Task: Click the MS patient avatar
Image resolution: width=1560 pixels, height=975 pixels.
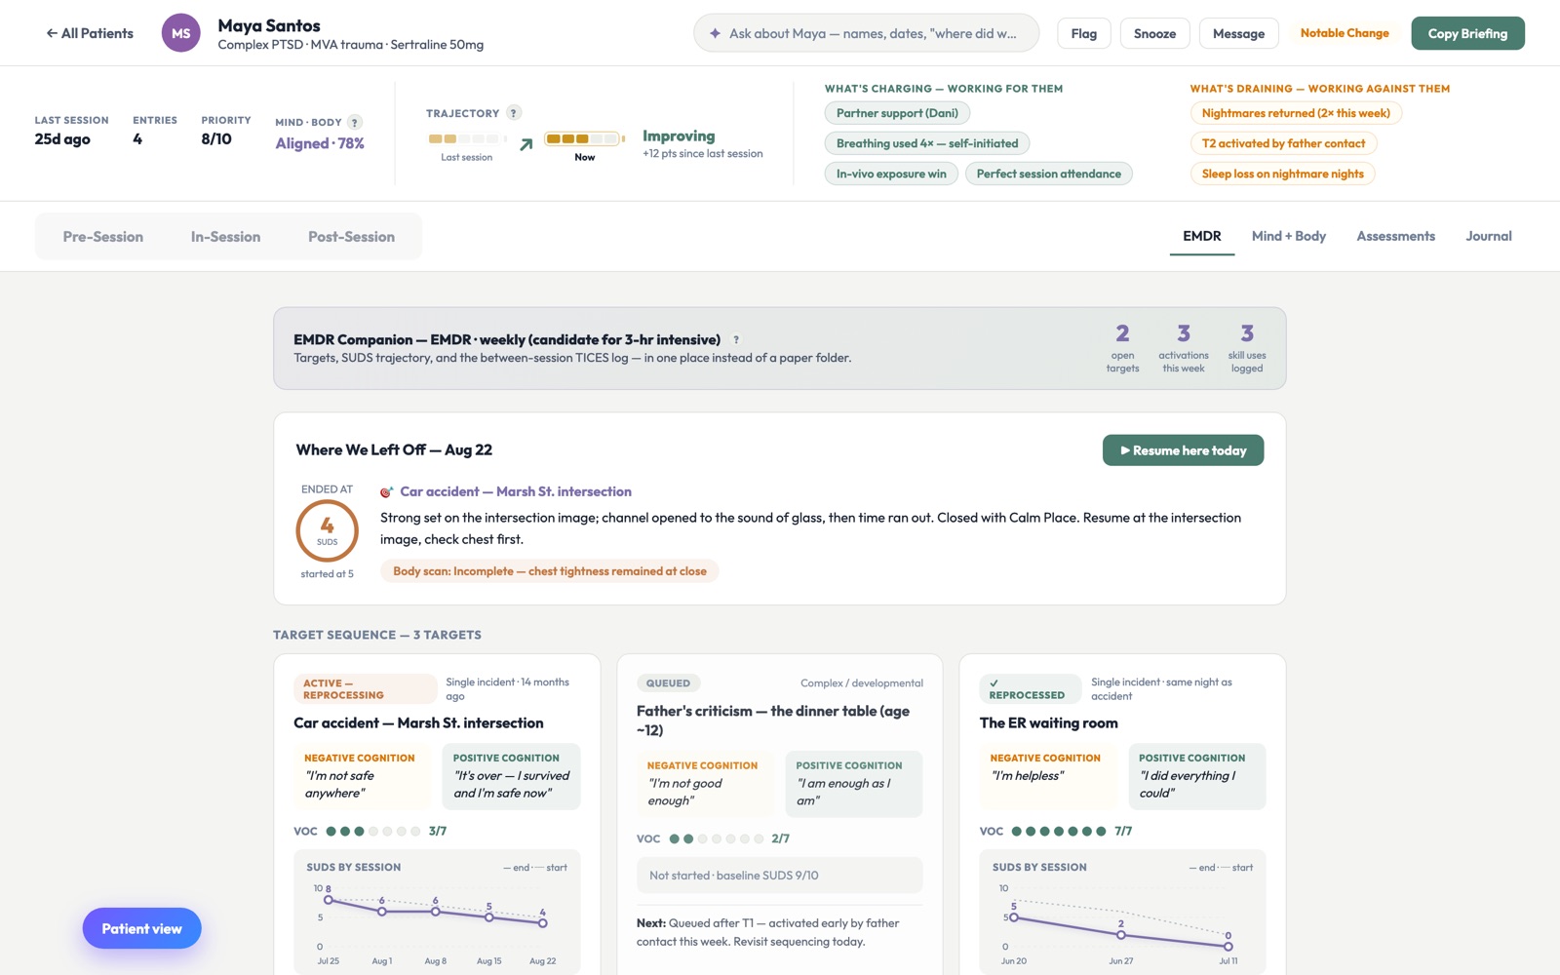Action: point(180,33)
